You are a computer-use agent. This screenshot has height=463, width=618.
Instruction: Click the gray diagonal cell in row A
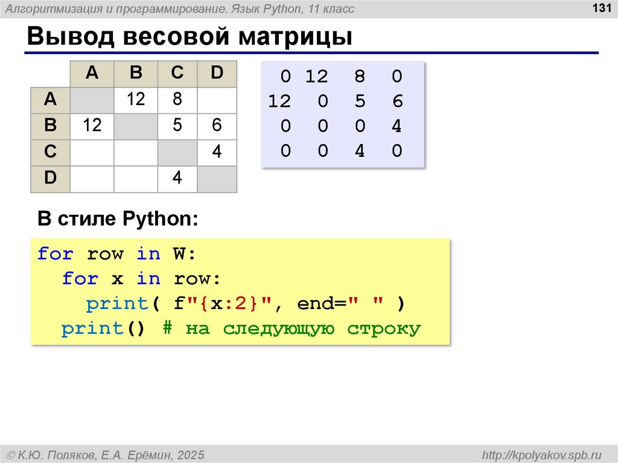[92, 99]
